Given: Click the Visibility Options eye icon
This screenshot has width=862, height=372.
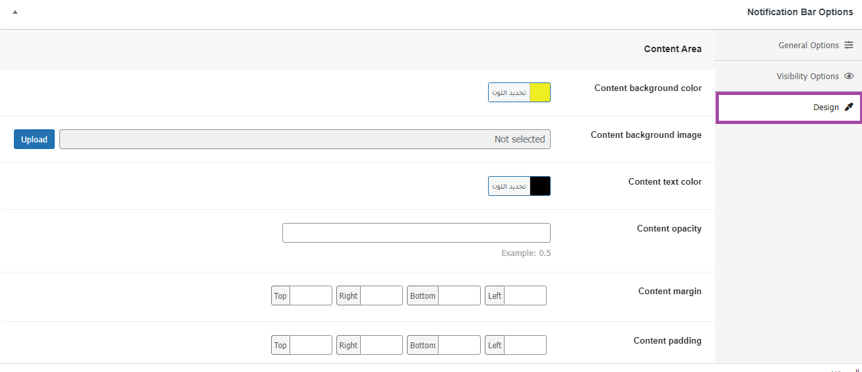Looking at the screenshot, I should 849,77.
